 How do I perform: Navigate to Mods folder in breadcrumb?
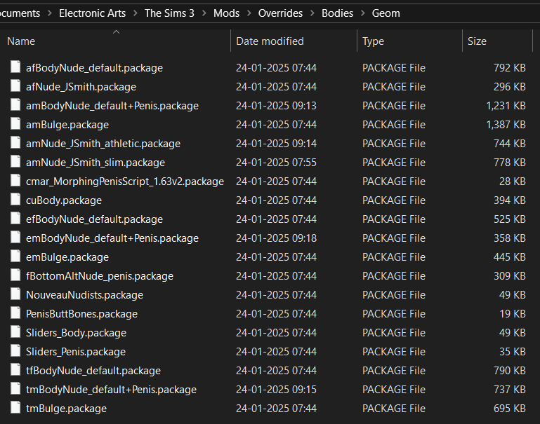226,13
